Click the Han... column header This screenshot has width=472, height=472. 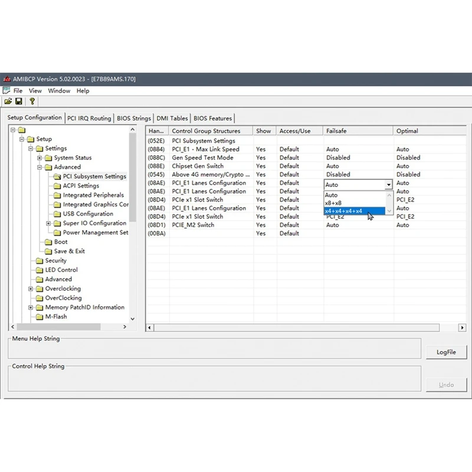click(x=158, y=131)
